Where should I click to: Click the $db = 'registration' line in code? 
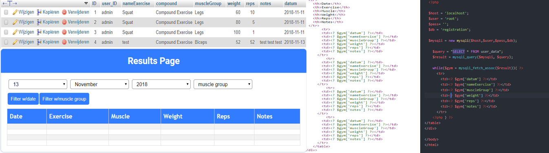pyautogui.click(x=449, y=29)
